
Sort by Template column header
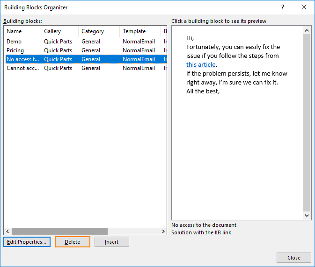pos(140,31)
